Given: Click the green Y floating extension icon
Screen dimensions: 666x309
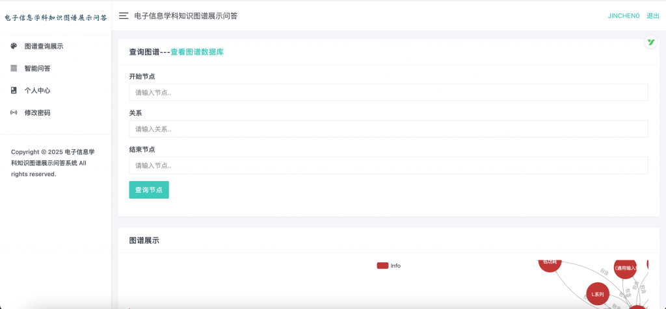Looking at the screenshot, I should click(650, 42).
